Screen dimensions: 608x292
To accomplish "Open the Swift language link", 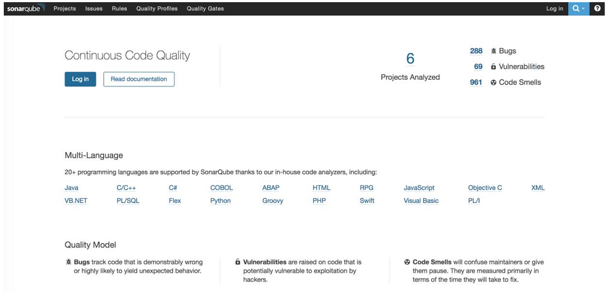I will click(367, 200).
